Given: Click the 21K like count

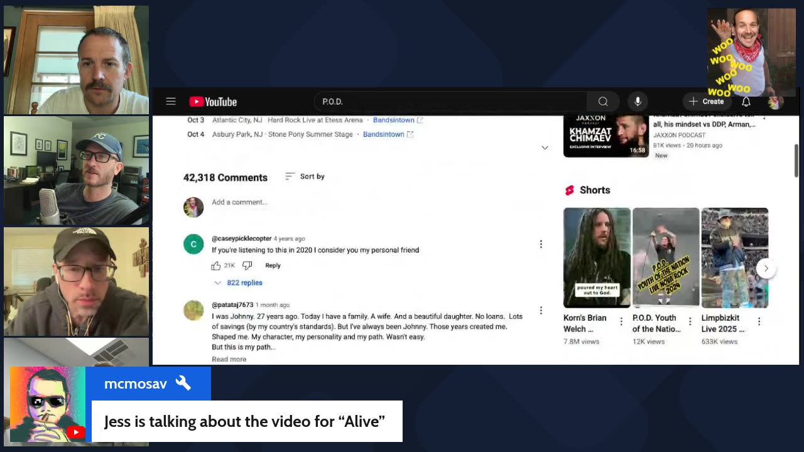Looking at the screenshot, I should [x=229, y=266].
